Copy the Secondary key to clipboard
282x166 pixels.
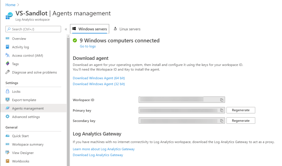coord(222,121)
